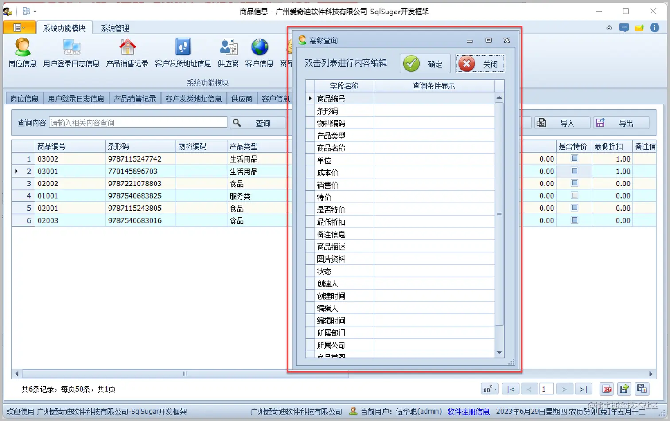The width and height of the screenshot is (670, 421).
Task: Click the current user icon in status bar
Action: tap(353, 411)
